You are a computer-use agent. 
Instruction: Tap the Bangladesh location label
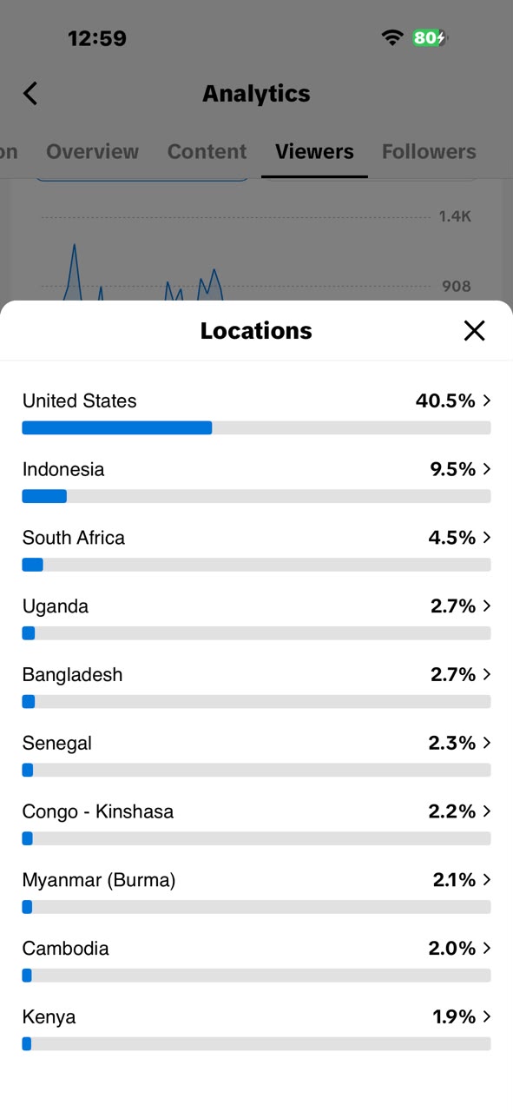tap(72, 675)
